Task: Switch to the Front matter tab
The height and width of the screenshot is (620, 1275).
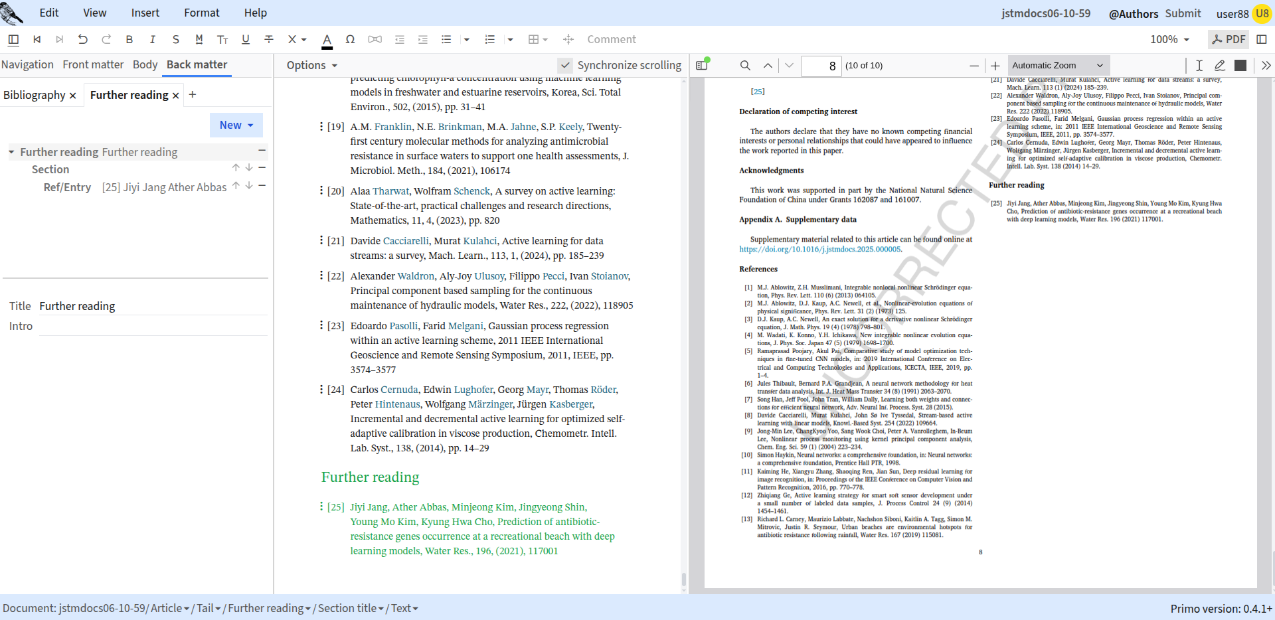Action: click(93, 64)
